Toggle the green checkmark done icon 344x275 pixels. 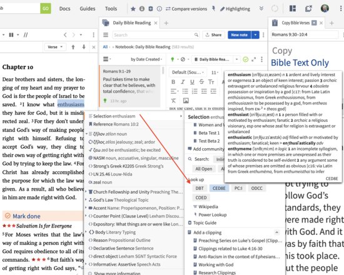[x=246, y=59]
